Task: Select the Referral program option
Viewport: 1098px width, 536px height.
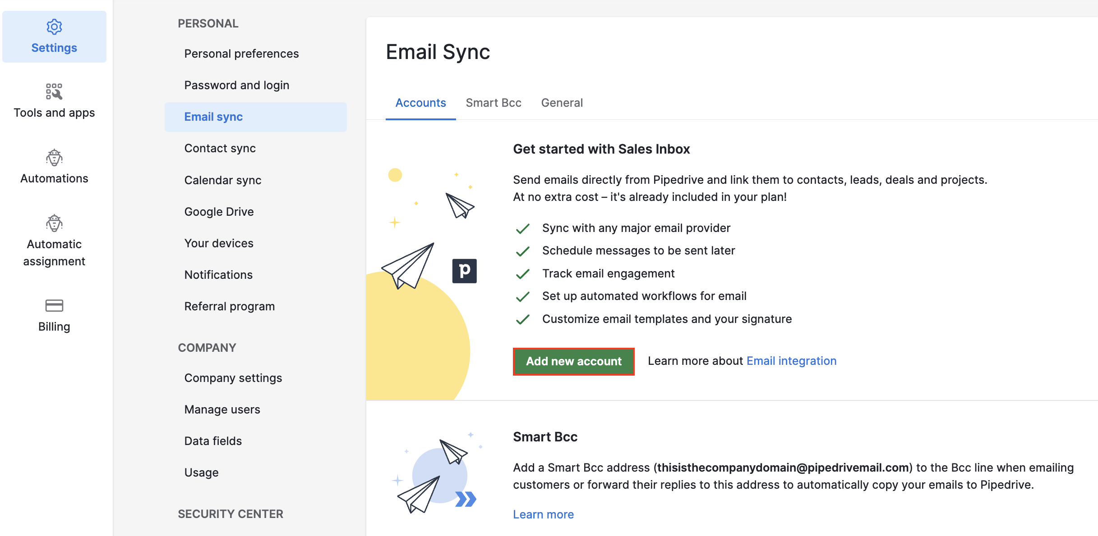Action: click(229, 306)
